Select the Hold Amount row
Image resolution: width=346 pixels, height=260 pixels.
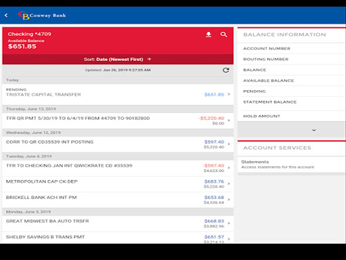click(291, 116)
